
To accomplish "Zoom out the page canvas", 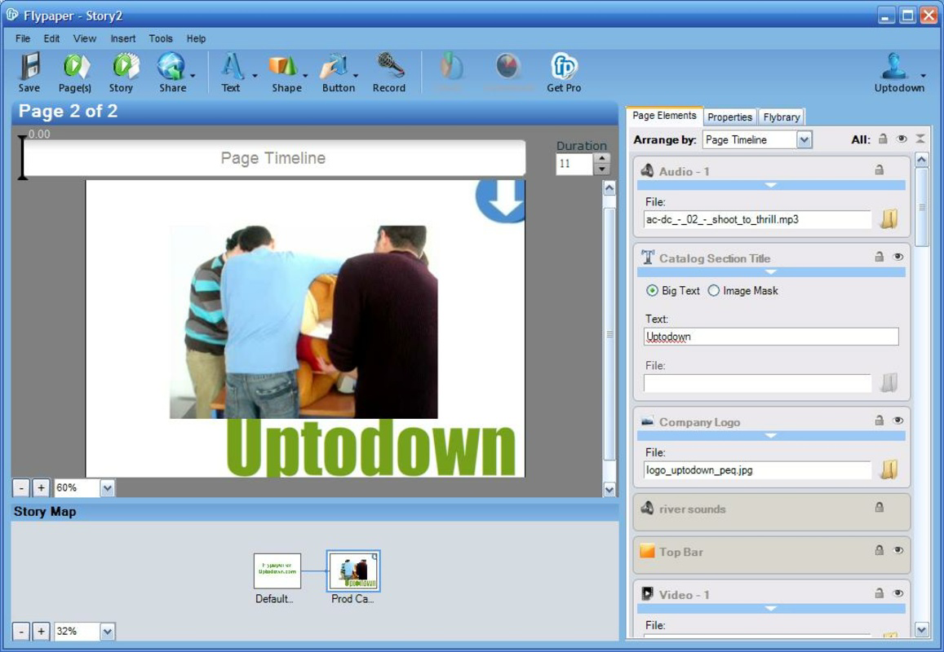I will coord(21,488).
